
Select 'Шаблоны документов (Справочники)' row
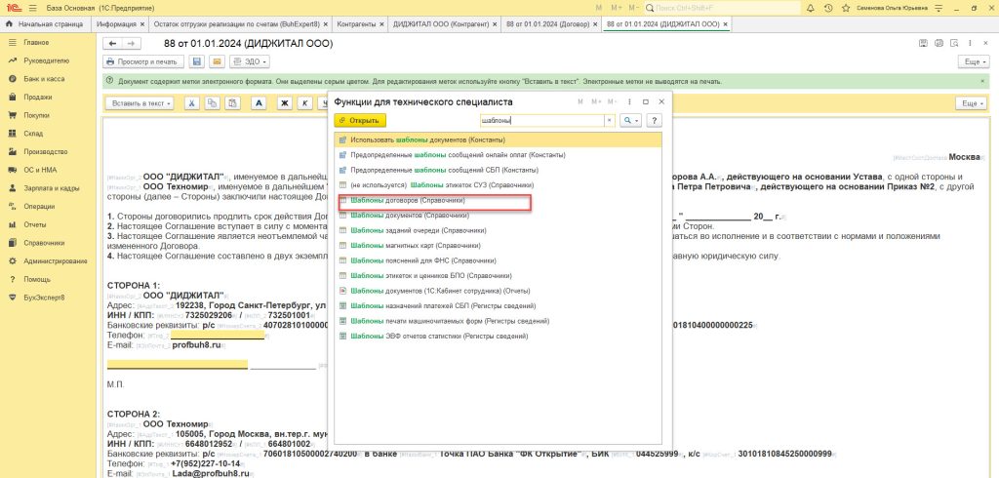(x=499, y=216)
